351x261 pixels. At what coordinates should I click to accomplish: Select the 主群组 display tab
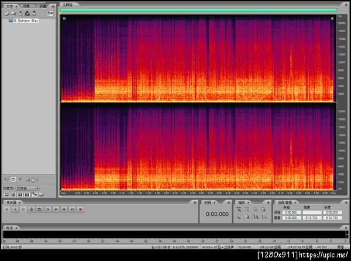[x=67, y=5]
